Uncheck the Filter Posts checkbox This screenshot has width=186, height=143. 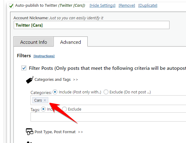24,68
